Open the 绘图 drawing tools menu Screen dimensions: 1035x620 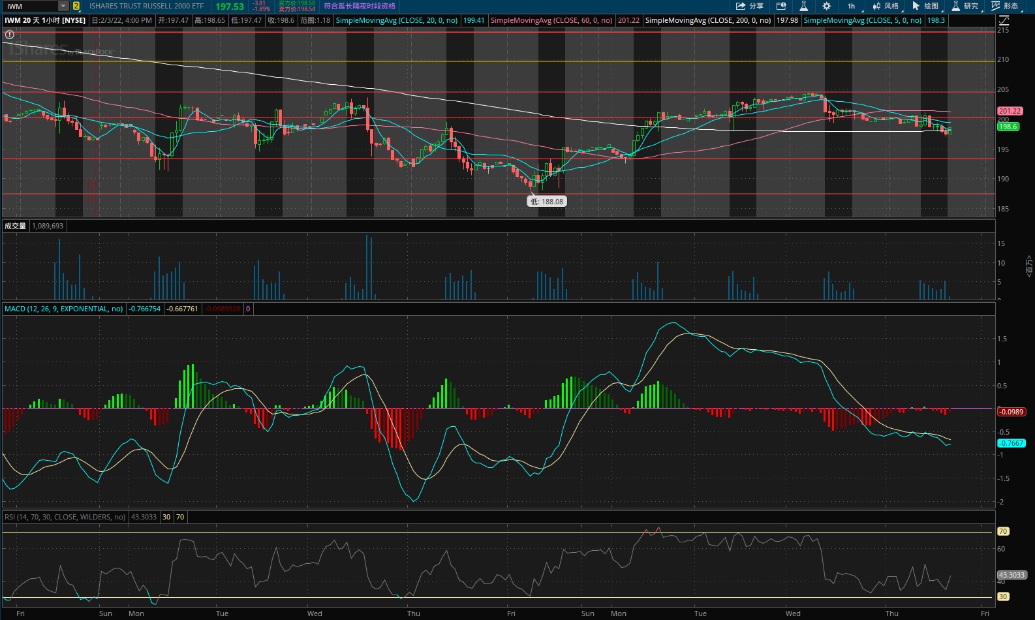click(925, 6)
